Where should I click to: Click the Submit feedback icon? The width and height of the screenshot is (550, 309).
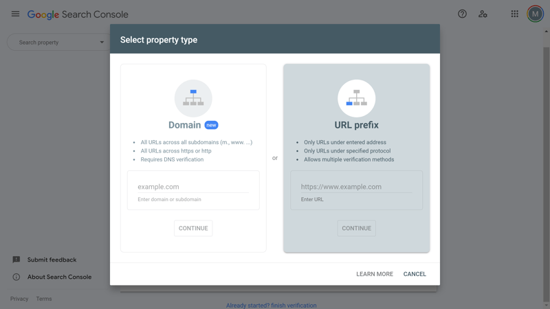pyautogui.click(x=16, y=260)
